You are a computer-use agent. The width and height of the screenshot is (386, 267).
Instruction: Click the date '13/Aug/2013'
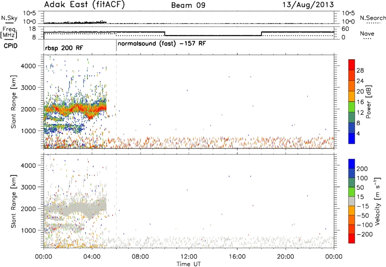coord(308,5)
